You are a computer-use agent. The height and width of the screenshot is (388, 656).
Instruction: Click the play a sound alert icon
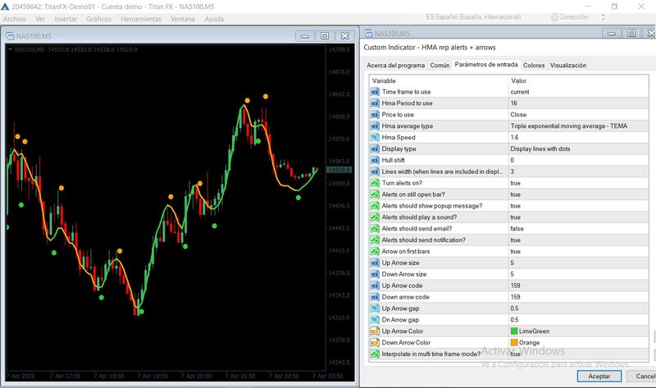point(375,217)
